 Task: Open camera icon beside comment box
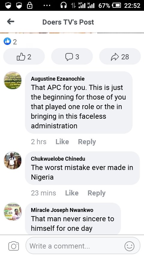[13, 246]
